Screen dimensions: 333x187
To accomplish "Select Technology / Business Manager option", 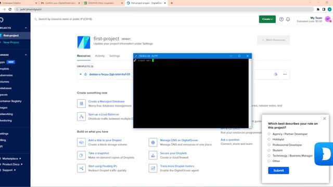I will 269,156.
